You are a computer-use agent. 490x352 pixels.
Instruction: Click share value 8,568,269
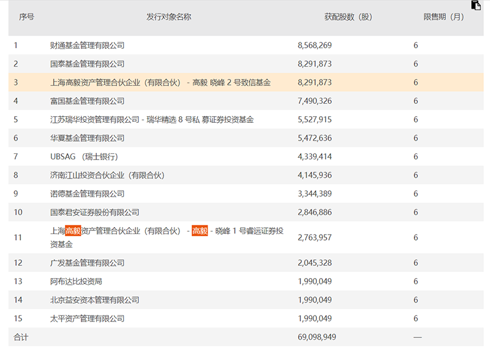tap(315, 45)
